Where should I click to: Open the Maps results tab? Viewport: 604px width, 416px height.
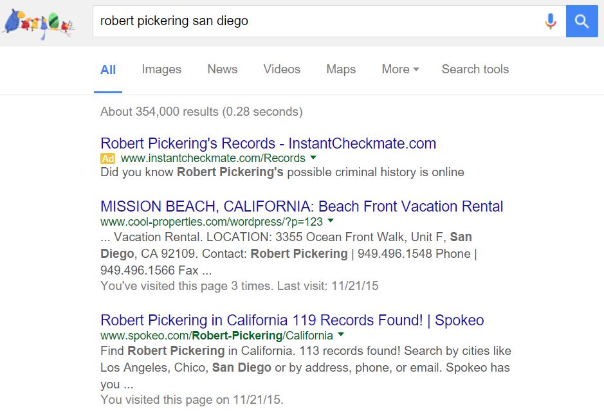pyautogui.click(x=341, y=69)
